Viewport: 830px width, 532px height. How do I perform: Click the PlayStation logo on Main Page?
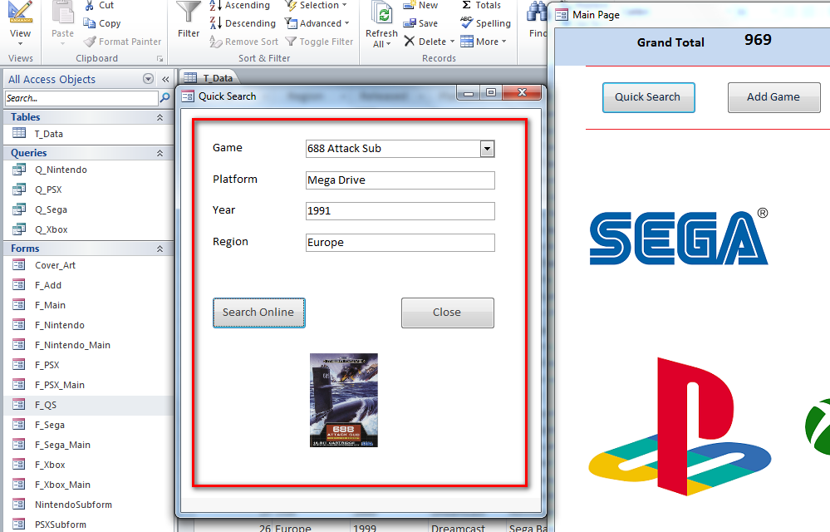[x=680, y=426]
